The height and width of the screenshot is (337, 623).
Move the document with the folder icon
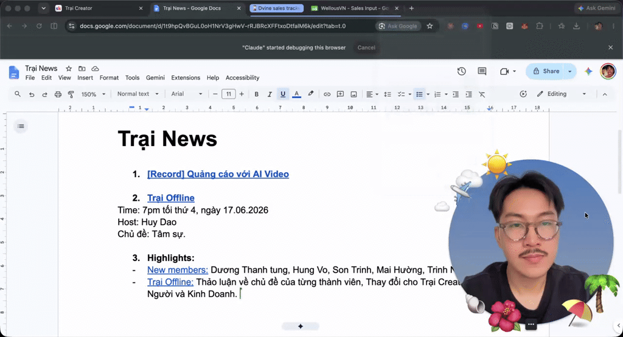pos(82,68)
